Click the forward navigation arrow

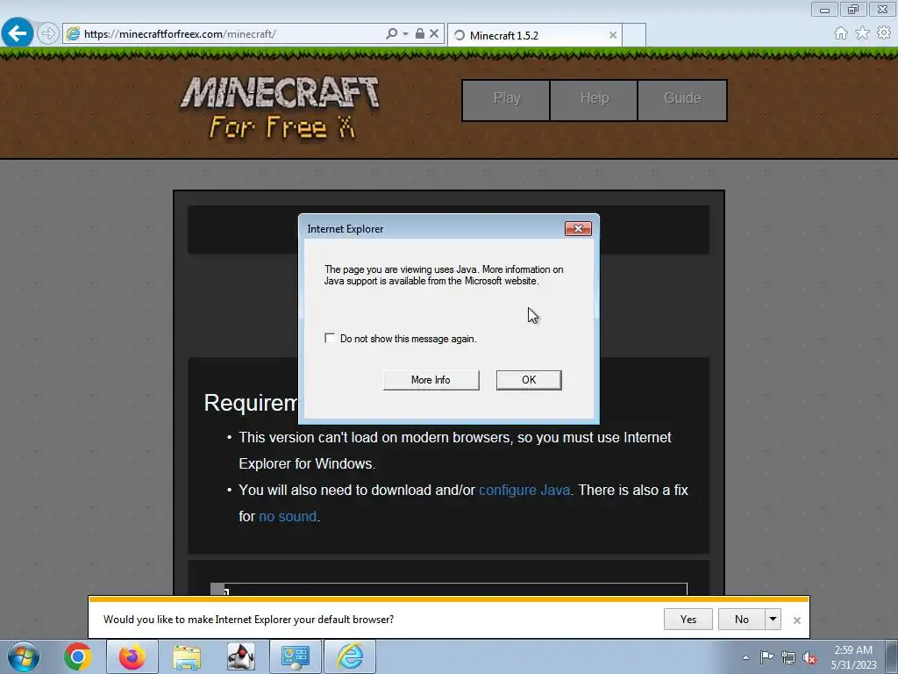pos(48,33)
